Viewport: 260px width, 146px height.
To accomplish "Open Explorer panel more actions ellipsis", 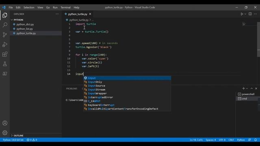I will click(57, 14).
